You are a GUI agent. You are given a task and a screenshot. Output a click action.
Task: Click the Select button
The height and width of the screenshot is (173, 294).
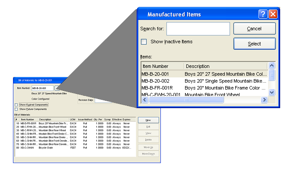click(x=254, y=44)
